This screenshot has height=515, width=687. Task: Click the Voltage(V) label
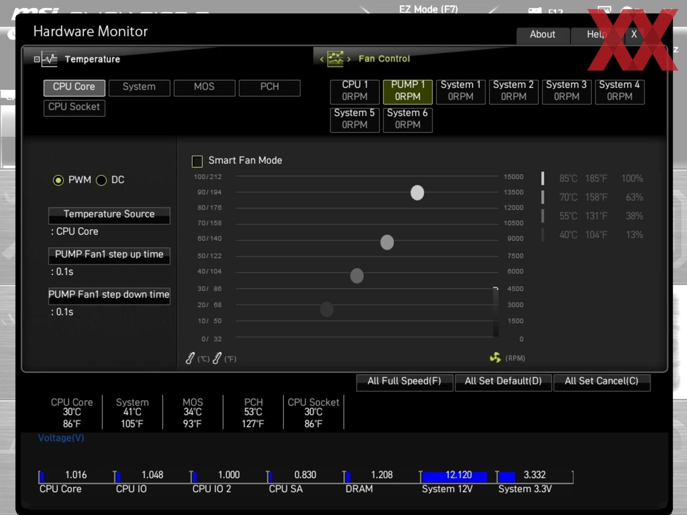(x=61, y=438)
